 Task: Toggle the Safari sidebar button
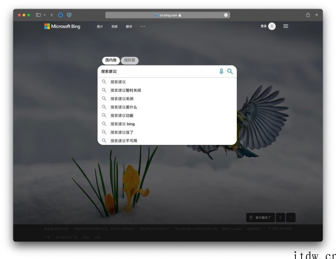point(39,15)
